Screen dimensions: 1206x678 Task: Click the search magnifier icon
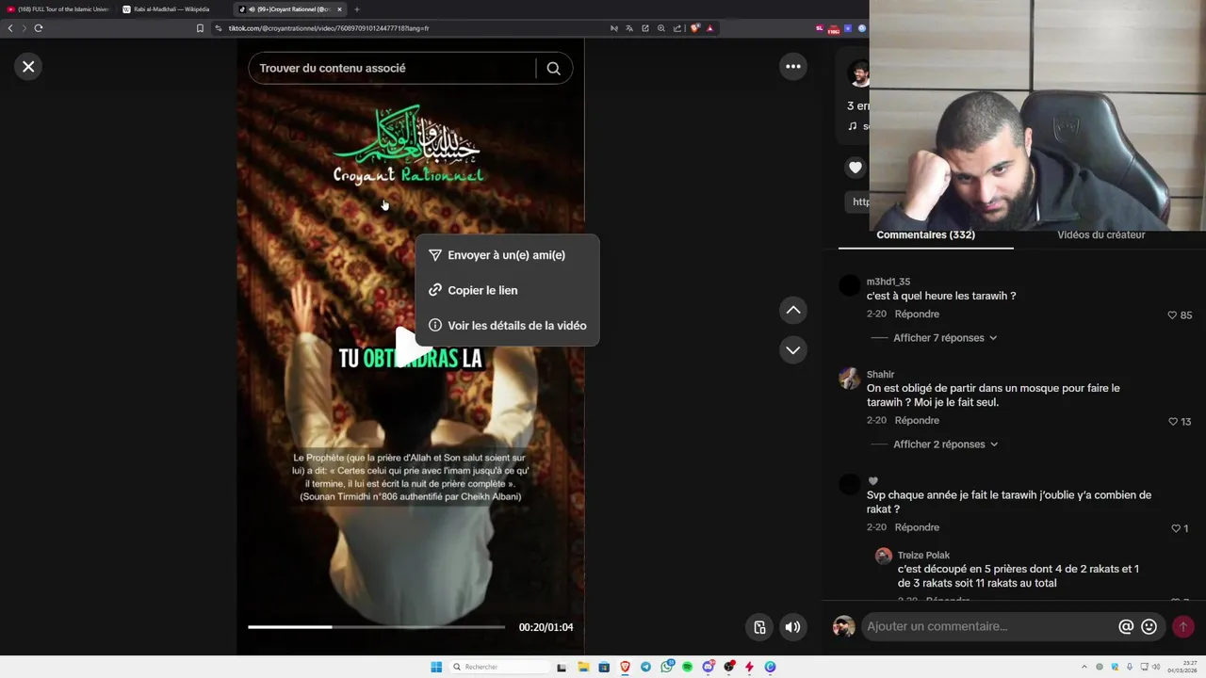click(x=553, y=68)
